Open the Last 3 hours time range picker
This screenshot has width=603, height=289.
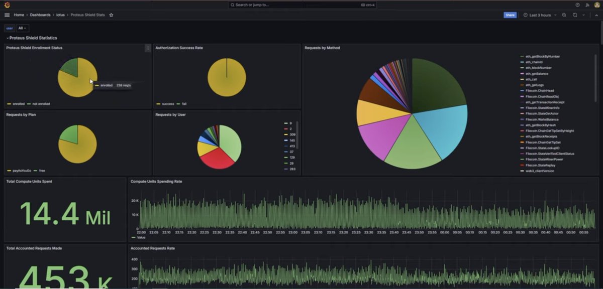tap(540, 15)
